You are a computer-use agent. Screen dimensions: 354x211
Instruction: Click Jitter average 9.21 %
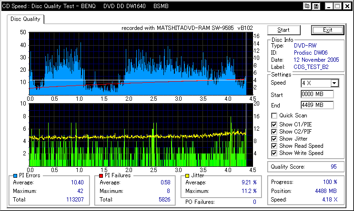pyautogui.click(x=249, y=182)
